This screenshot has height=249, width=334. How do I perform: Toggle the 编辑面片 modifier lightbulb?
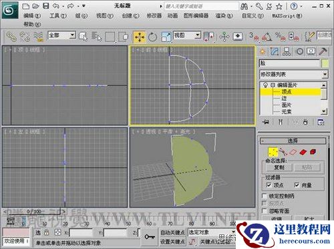tap(265, 85)
